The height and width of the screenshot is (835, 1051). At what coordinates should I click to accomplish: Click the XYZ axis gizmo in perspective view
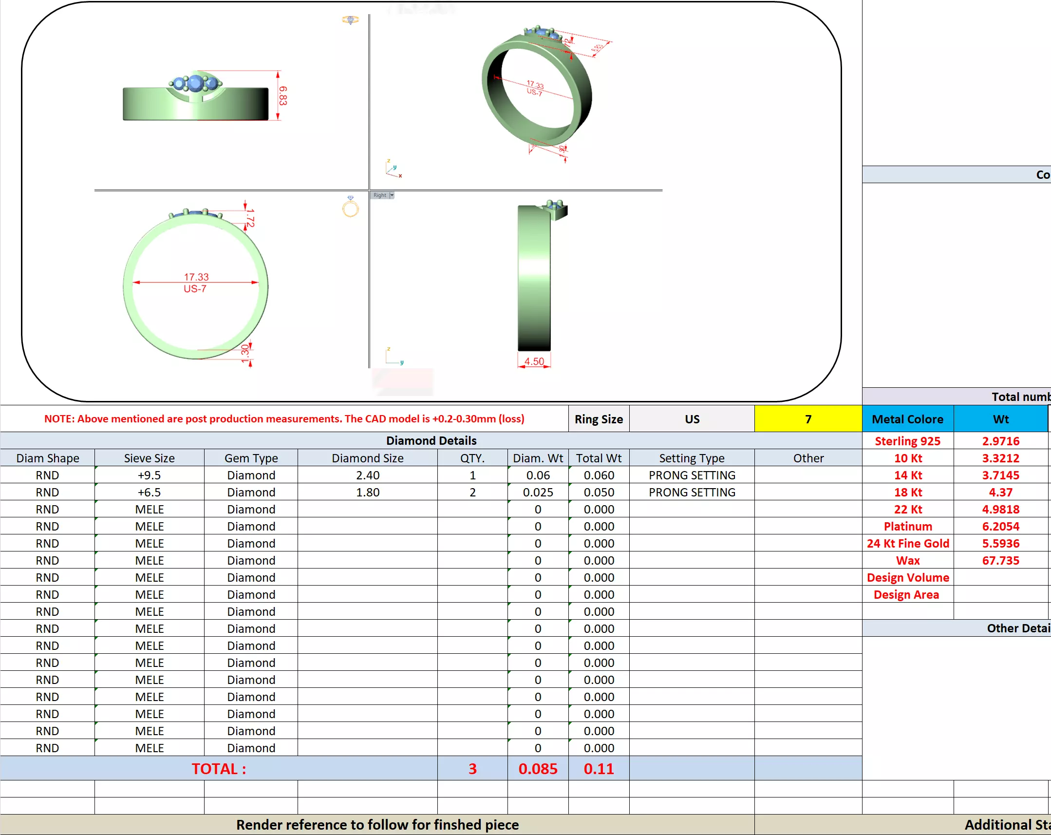[x=394, y=168]
